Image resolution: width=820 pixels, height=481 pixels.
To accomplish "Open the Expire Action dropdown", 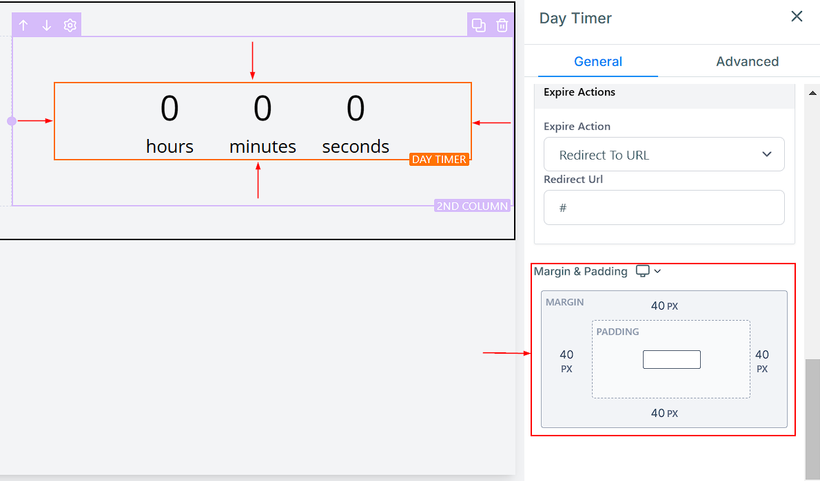I will click(x=664, y=155).
